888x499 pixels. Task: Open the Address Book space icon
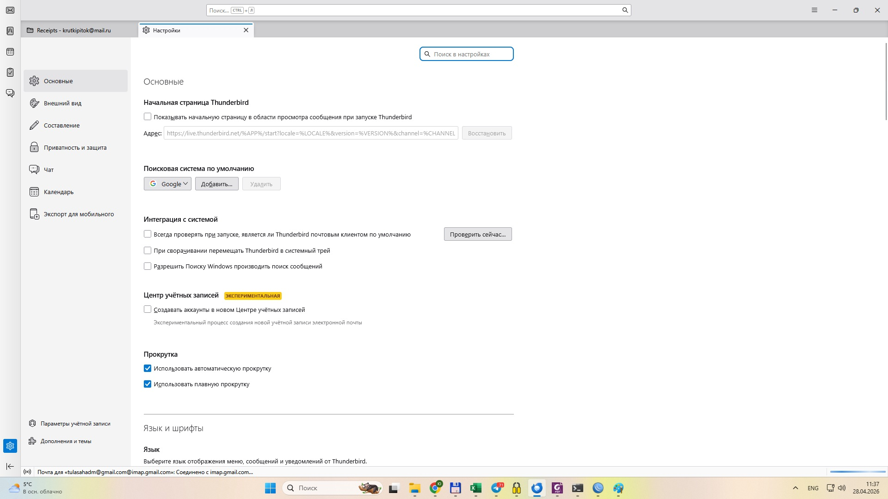coord(10,31)
